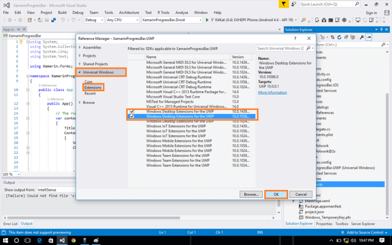392x245 pixels.
Task: Click the Save All toolbar icon
Action: click(53, 20)
